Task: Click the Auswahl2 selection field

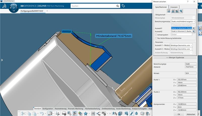Action: [x=182, y=31]
